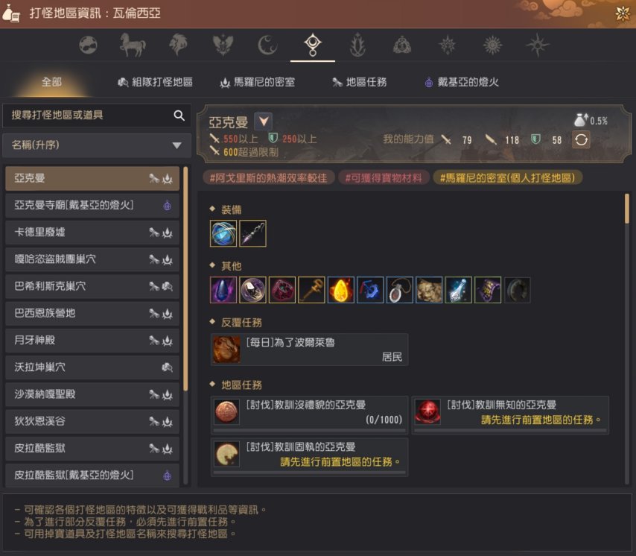The image size is (636, 556).
Task: Open the 戴基亞的燈火 tab
Action: click(x=462, y=83)
